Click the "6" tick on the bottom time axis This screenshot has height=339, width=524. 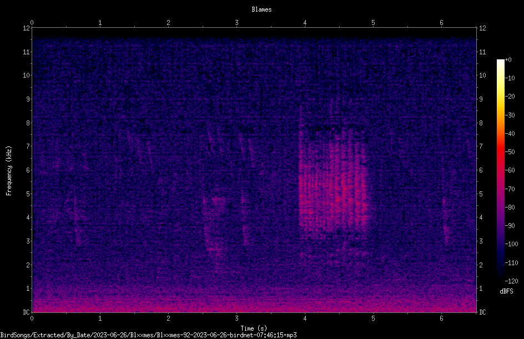point(441,318)
